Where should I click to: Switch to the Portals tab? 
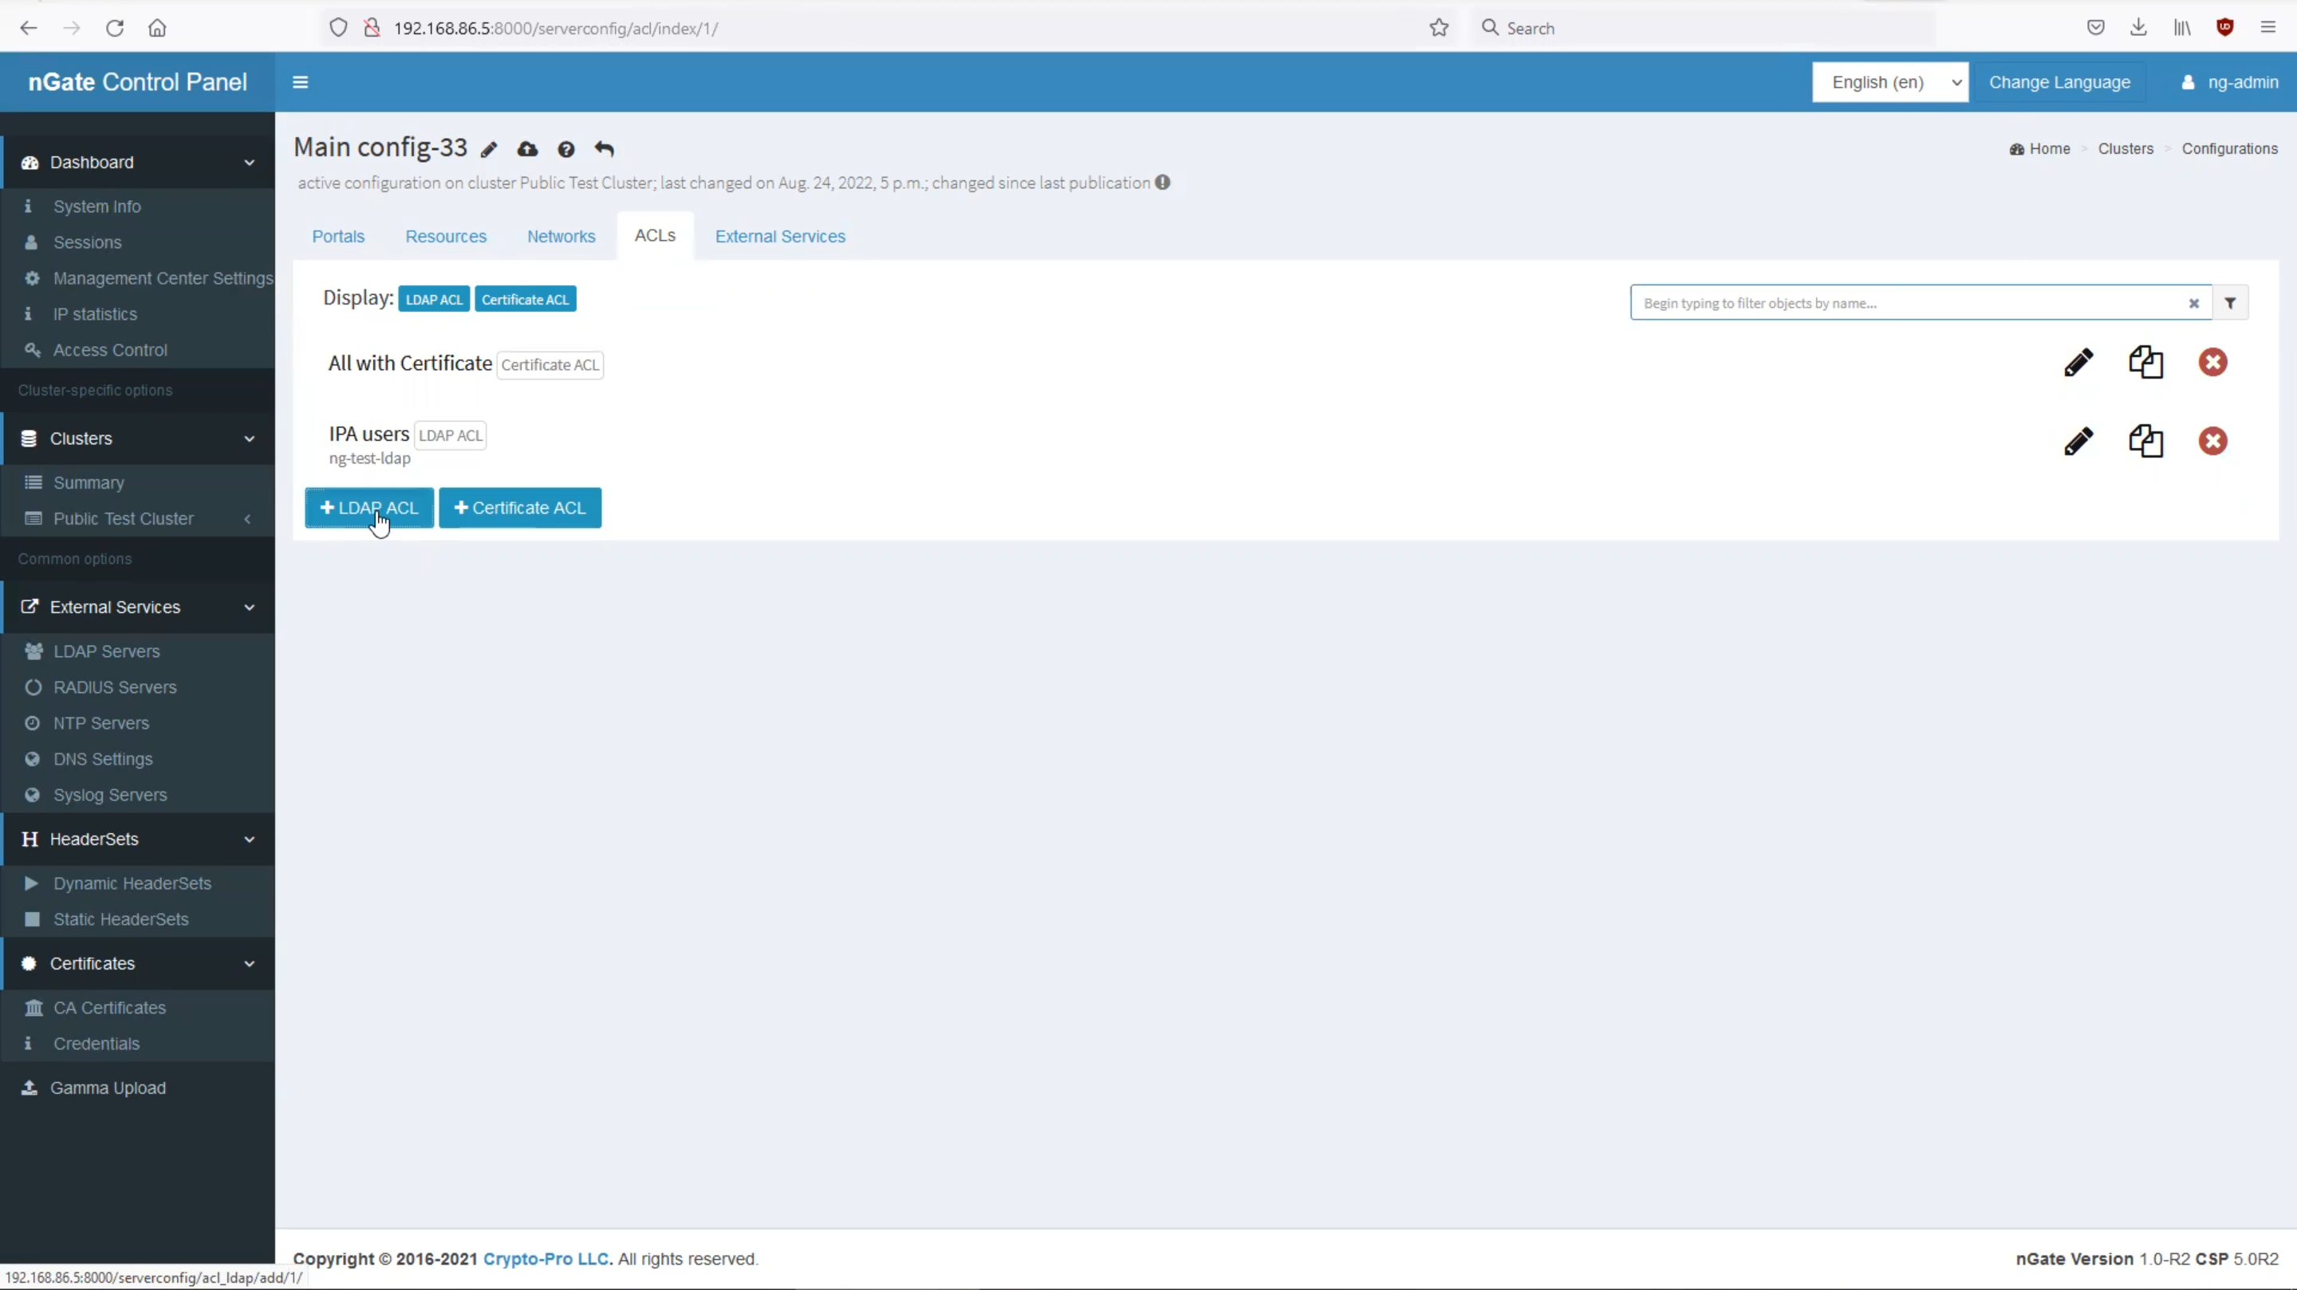338,236
